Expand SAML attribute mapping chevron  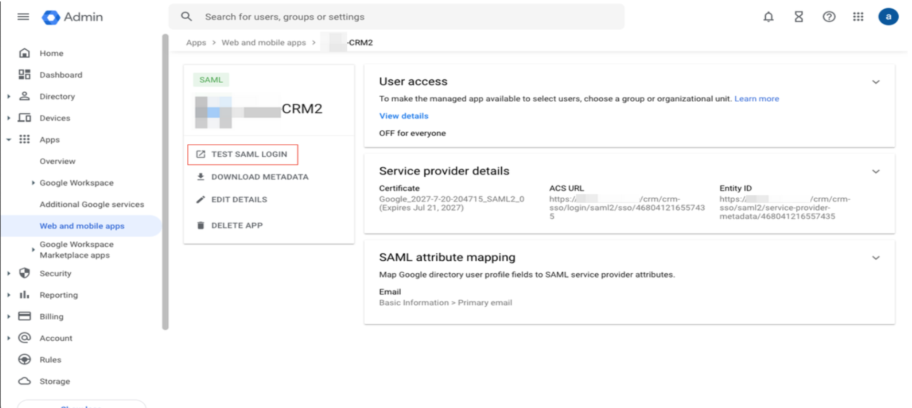tap(876, 258)
